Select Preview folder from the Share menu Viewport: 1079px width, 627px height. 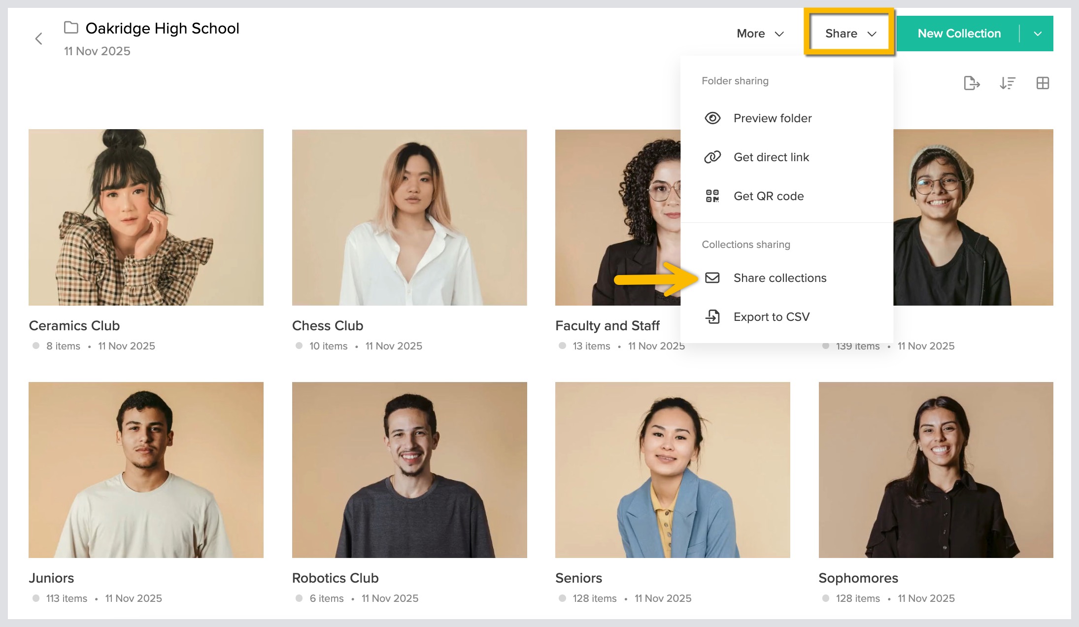coord(787,118)
